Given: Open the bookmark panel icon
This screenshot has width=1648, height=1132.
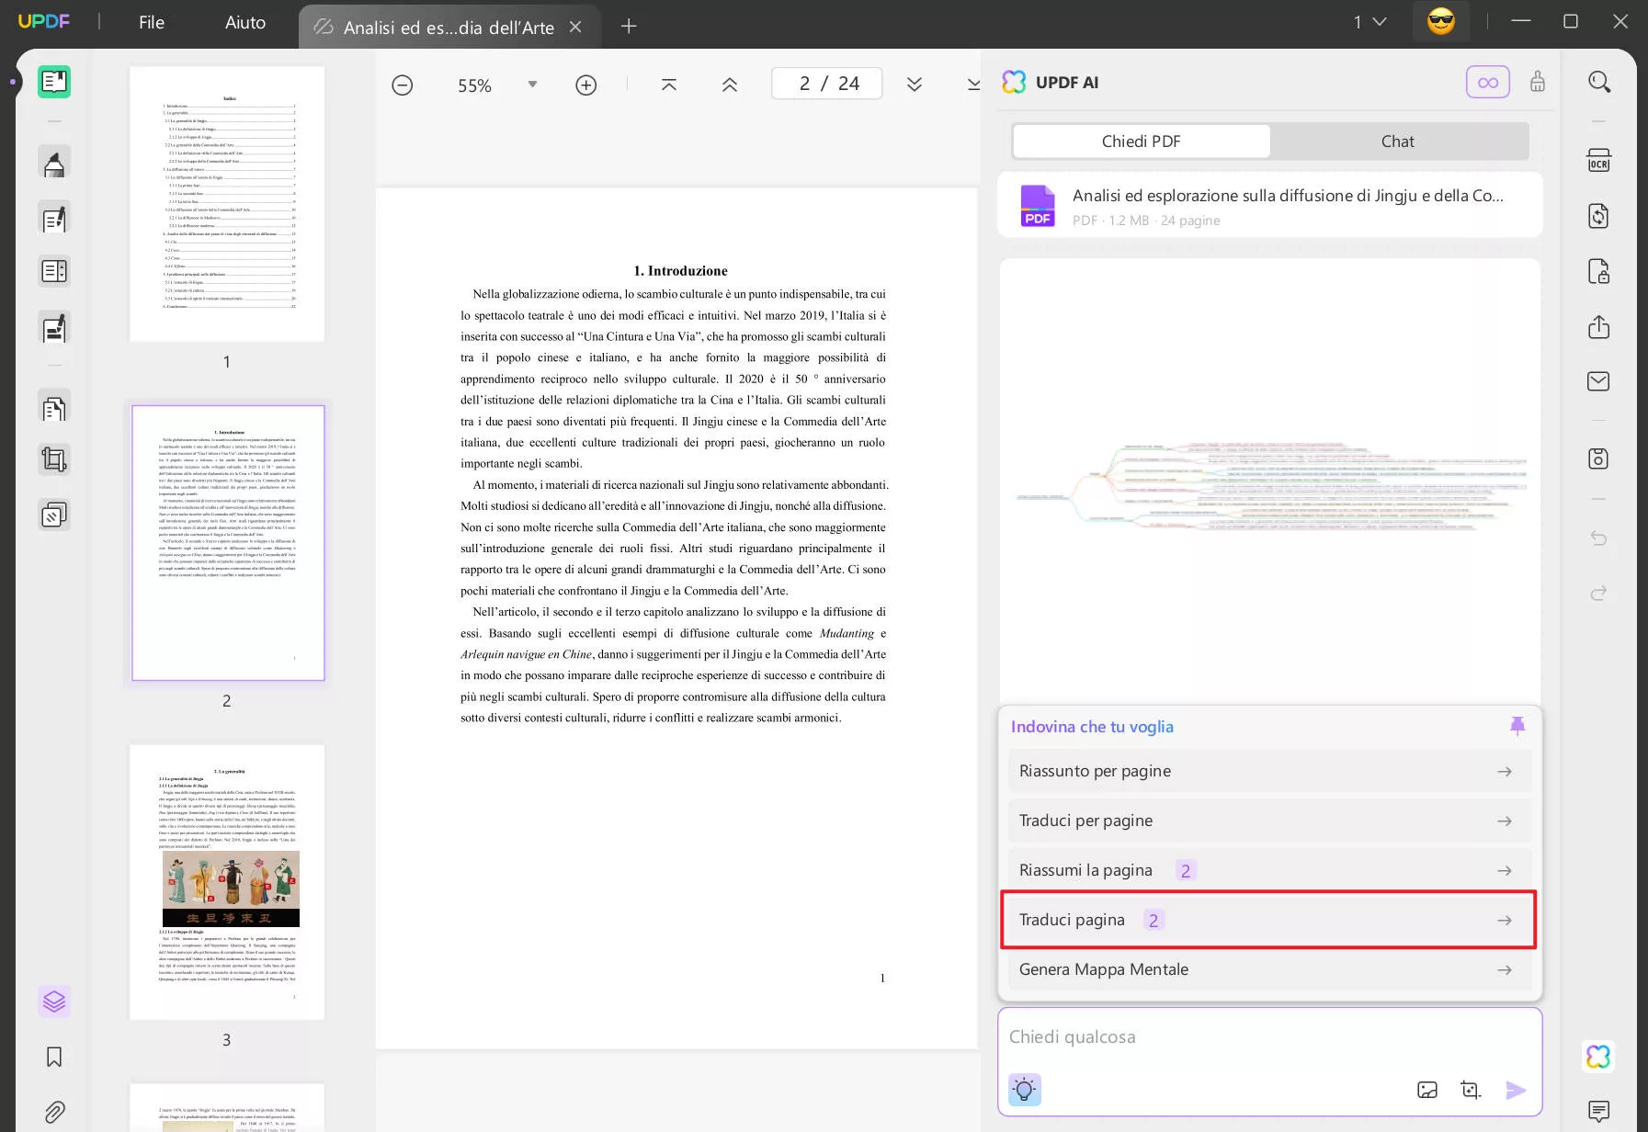Looking at the screenshot, I should coord(54,1057).
